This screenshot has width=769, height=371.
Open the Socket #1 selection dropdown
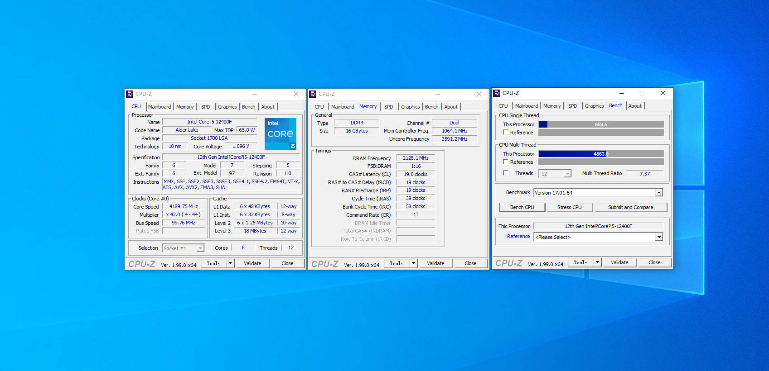(184, 248)
